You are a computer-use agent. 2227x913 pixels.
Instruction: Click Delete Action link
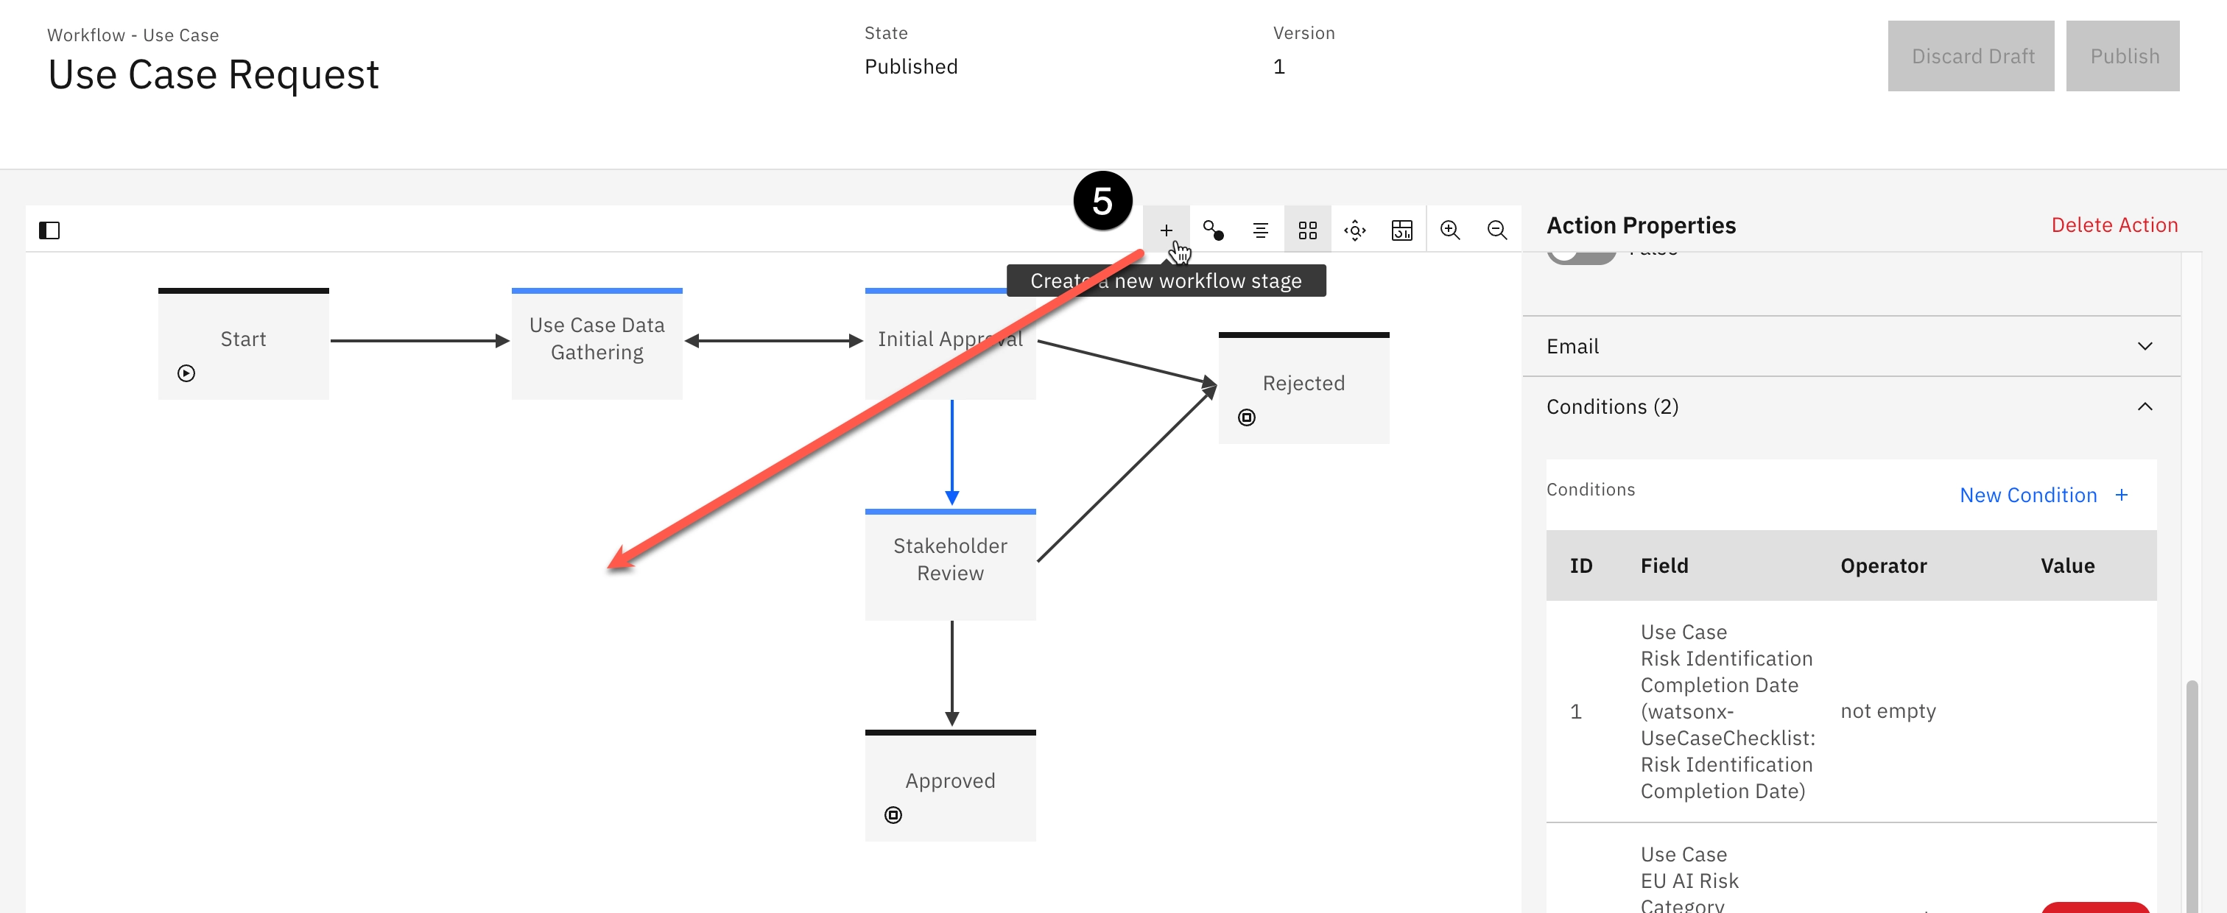coord(2114,225)
